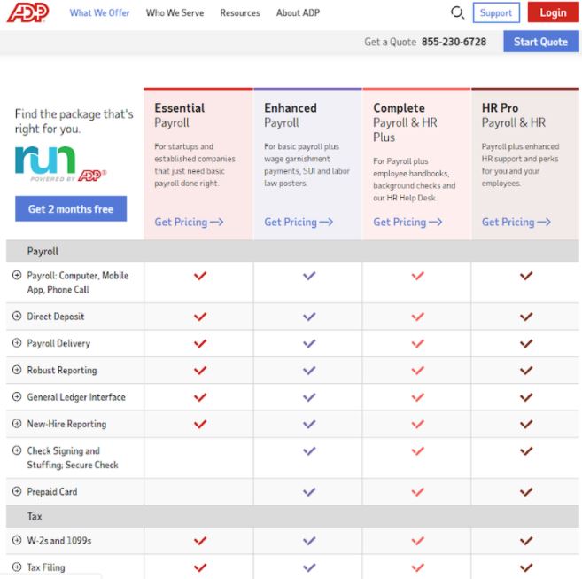
Task: Expand the Tax Filing row
Action: click(17, 567)
